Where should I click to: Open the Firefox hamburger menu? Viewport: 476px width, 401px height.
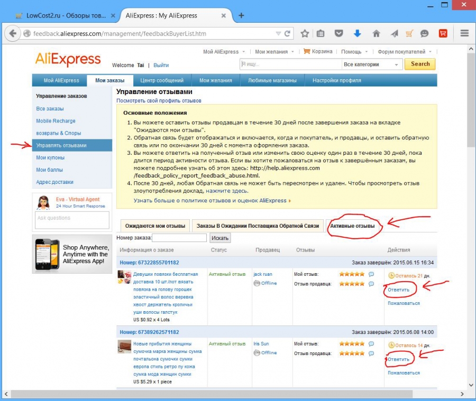[464, 33]
